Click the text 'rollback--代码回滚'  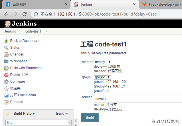point(108,71)
